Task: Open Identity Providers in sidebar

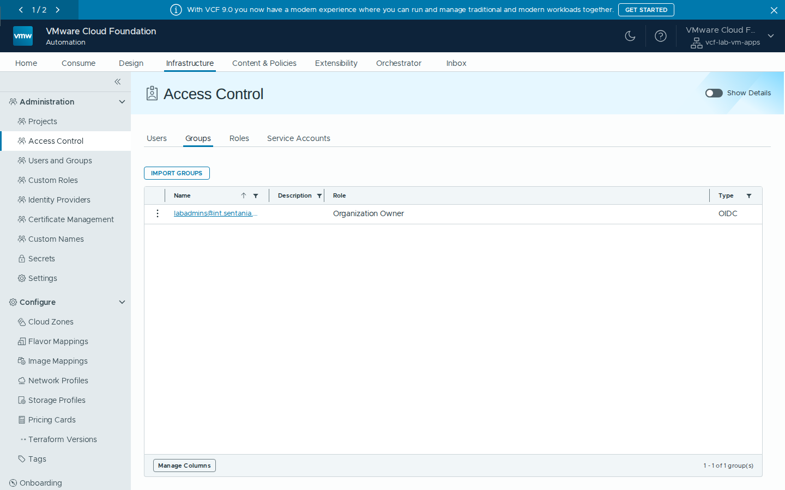Action: click(59, 200)
